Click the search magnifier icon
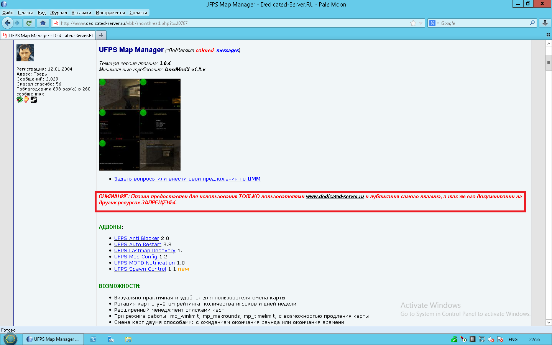The width and height of the screenshot is (552, 345). click(x=532, y=23)
